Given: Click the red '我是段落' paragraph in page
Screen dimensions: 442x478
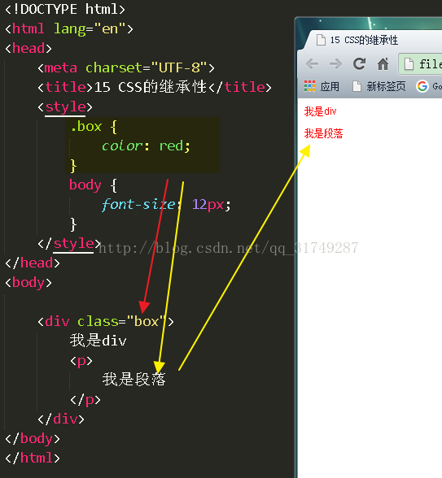Looking at the screenshot, I should (323, 133).
